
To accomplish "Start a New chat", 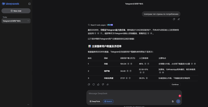I will (16, 11).
